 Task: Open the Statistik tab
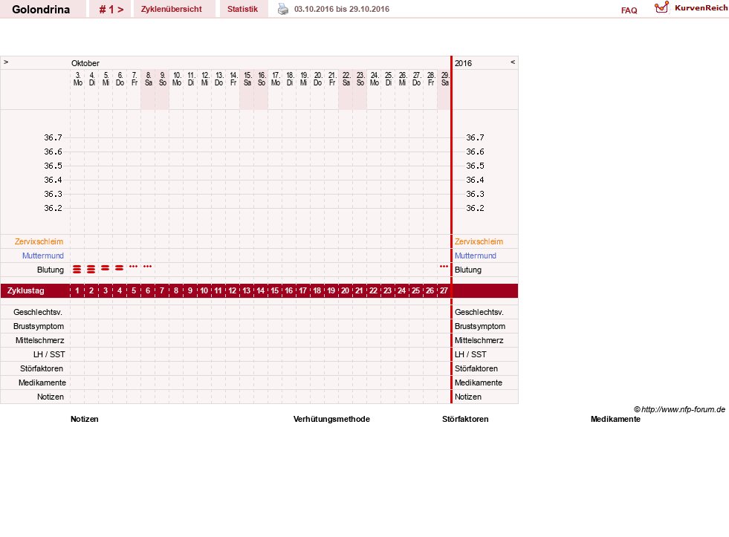click(242, 9)
